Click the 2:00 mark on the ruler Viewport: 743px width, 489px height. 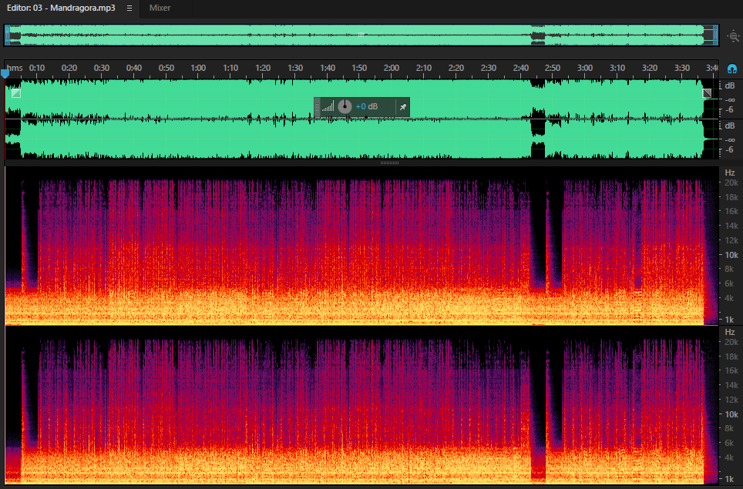click(x=392, y=68)
